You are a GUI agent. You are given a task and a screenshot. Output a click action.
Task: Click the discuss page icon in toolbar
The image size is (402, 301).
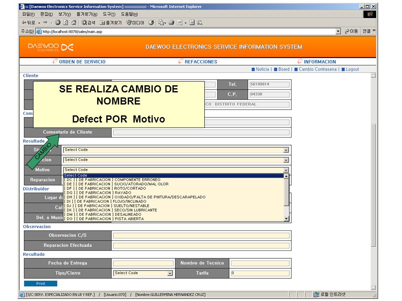pyautogui.click(x=192, y=23)
